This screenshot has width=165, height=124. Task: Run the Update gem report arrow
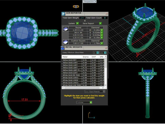[x=77, y=23]
